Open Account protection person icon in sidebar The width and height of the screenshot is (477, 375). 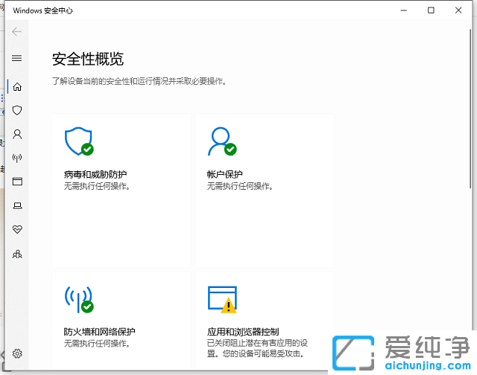17,135
